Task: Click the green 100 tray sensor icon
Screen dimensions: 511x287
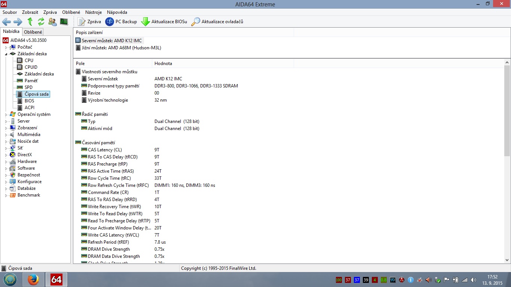Action: pyautogui.click(x=339, y=280)
